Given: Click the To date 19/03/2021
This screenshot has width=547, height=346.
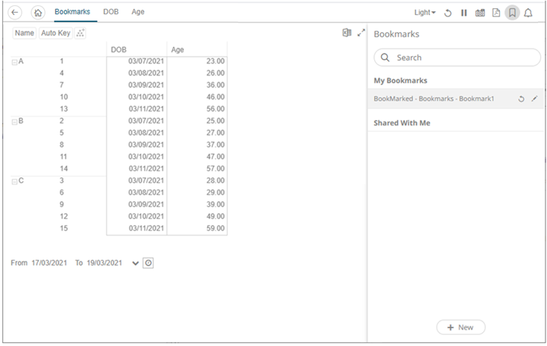Looking at the screenshot, I should [x=104, y=263].
